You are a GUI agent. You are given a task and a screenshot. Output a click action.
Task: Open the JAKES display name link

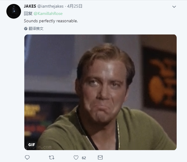point(30,6)
